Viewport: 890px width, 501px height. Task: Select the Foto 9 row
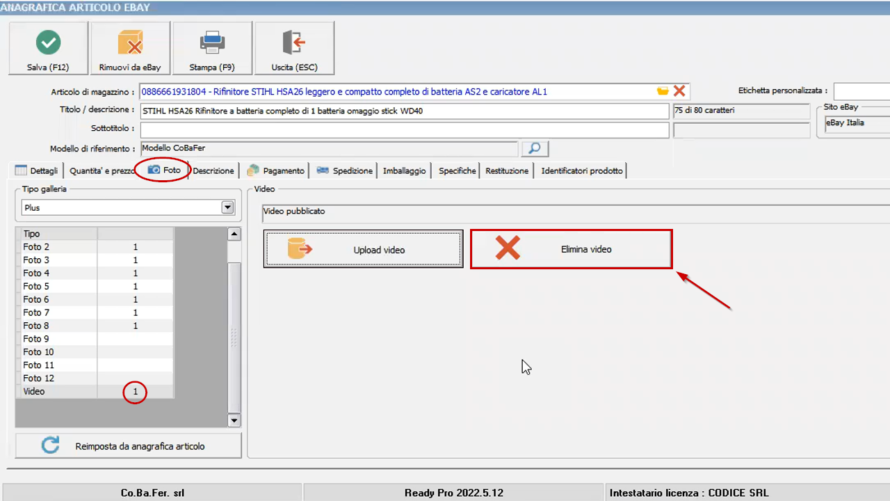point(95,339)
